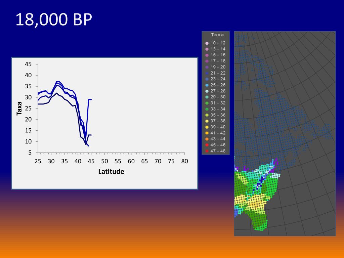Image resolution: width=344 pixels, height=258 pixels.
Task: Select the 21 - 22 legend swatch
Action: (207, 73)
